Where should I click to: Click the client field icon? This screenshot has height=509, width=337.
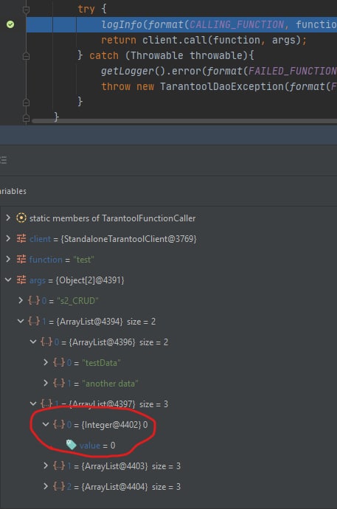[x=21, y=238]
